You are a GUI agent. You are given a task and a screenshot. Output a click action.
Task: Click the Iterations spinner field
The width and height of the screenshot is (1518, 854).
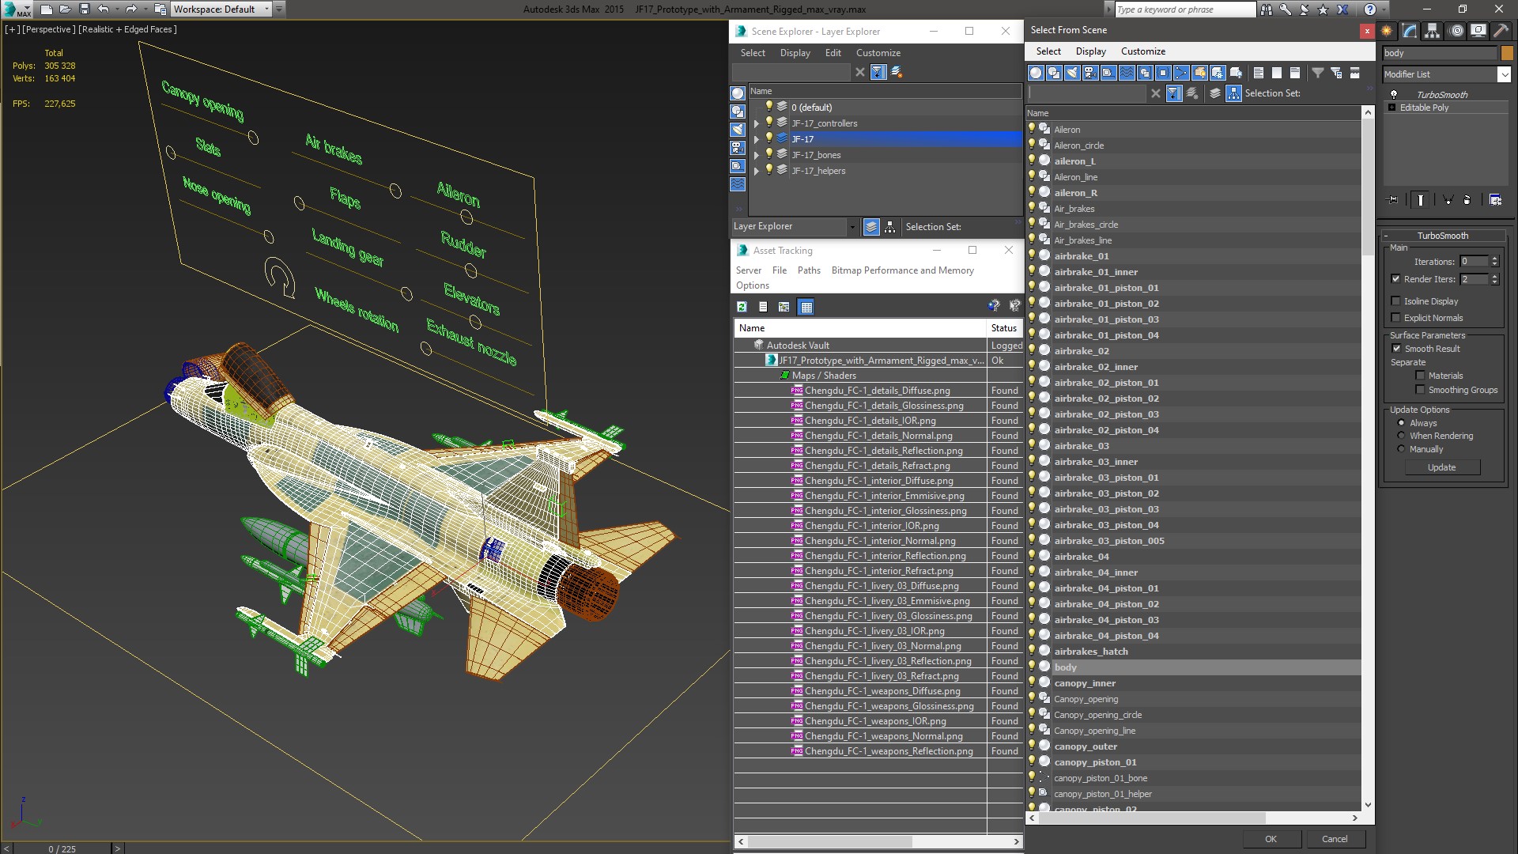pyautogui.click(x=1474, y=262)
